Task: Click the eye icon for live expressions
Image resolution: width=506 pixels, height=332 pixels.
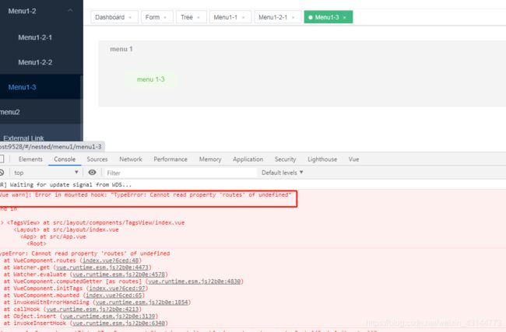Action: point(92,173)
